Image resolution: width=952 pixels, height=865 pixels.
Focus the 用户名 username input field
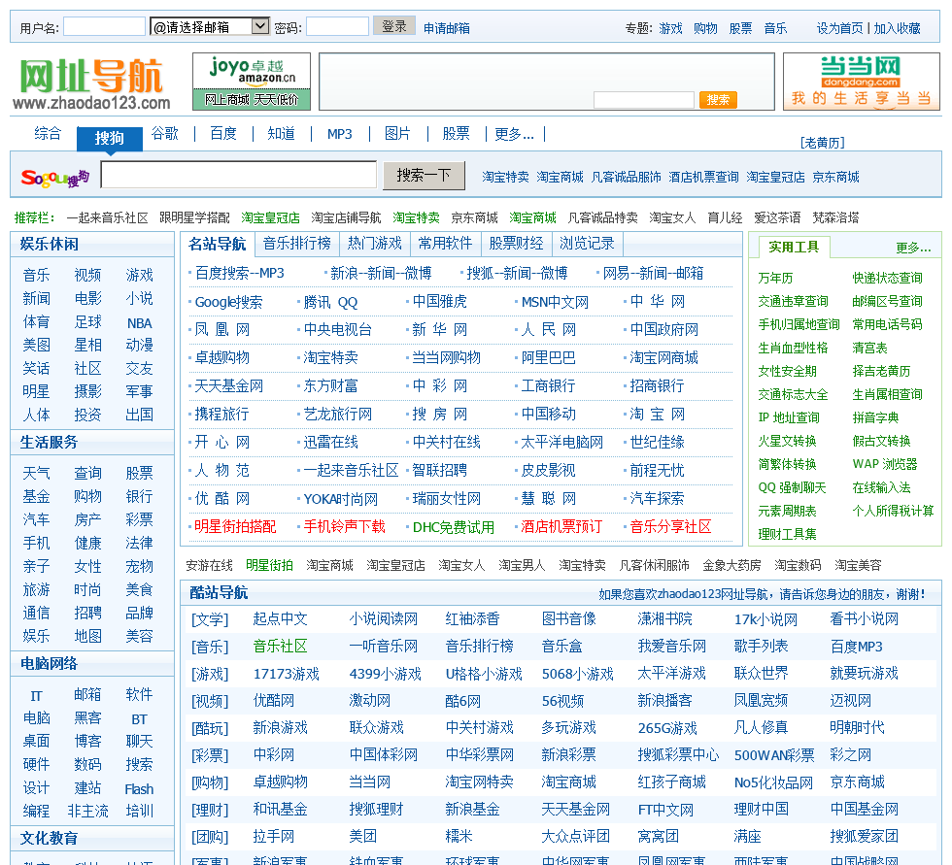pos(104,27)
